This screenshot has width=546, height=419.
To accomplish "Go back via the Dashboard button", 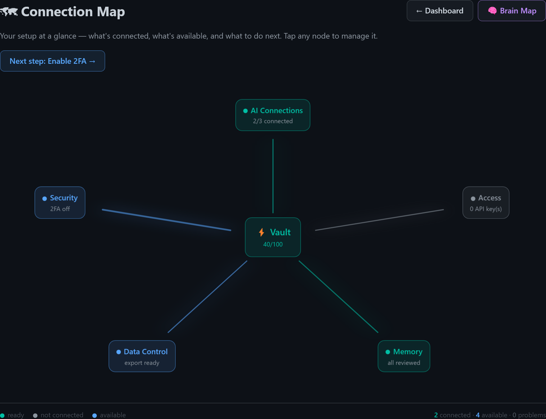I will point(439,11).
